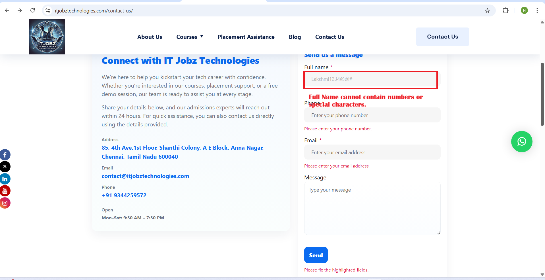Click the contact@itjobztechnologies.com email link

[x=145, y=176]
